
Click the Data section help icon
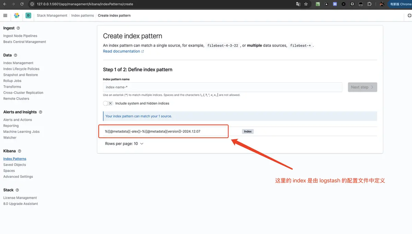[x=15, y=55]
